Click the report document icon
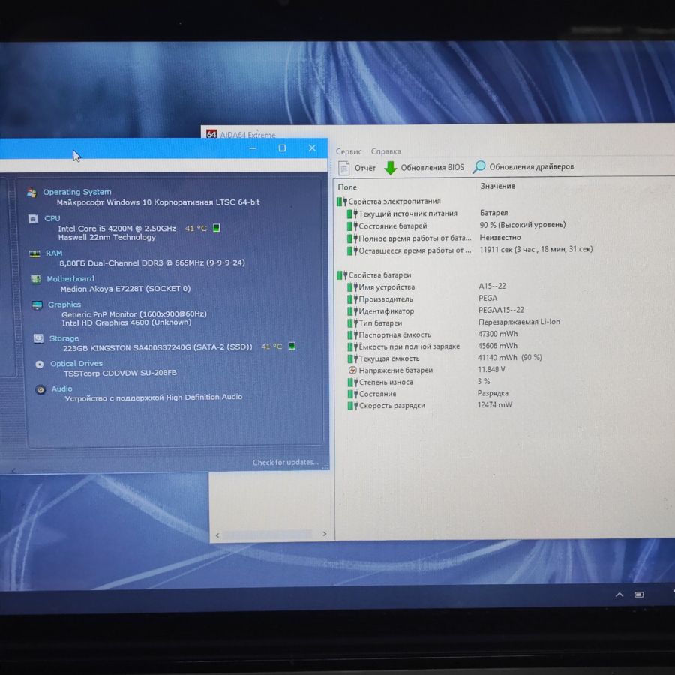The width and height of the screenshot is (675, 675). click(x=344, y=168)
